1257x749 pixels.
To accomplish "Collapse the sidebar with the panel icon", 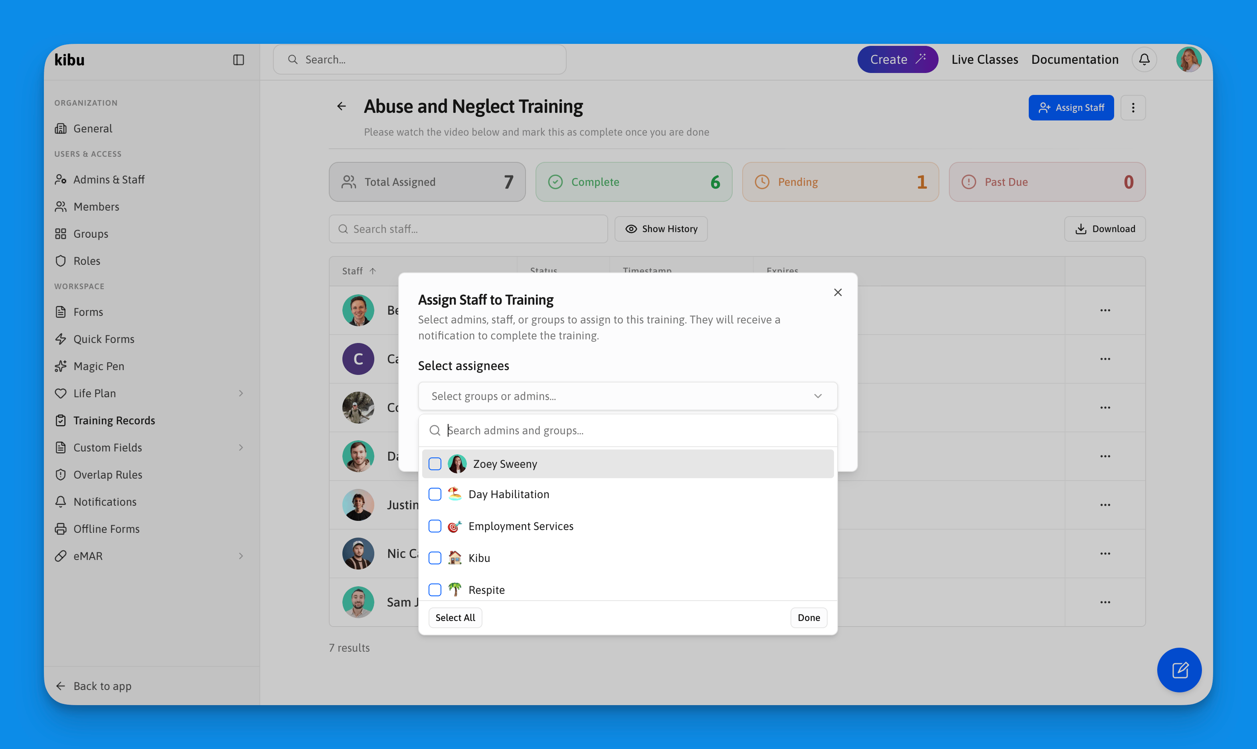I will coord(238,59).
